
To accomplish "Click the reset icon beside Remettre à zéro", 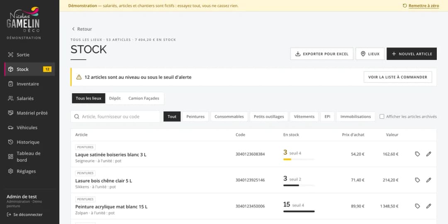I will click(404, 6).
